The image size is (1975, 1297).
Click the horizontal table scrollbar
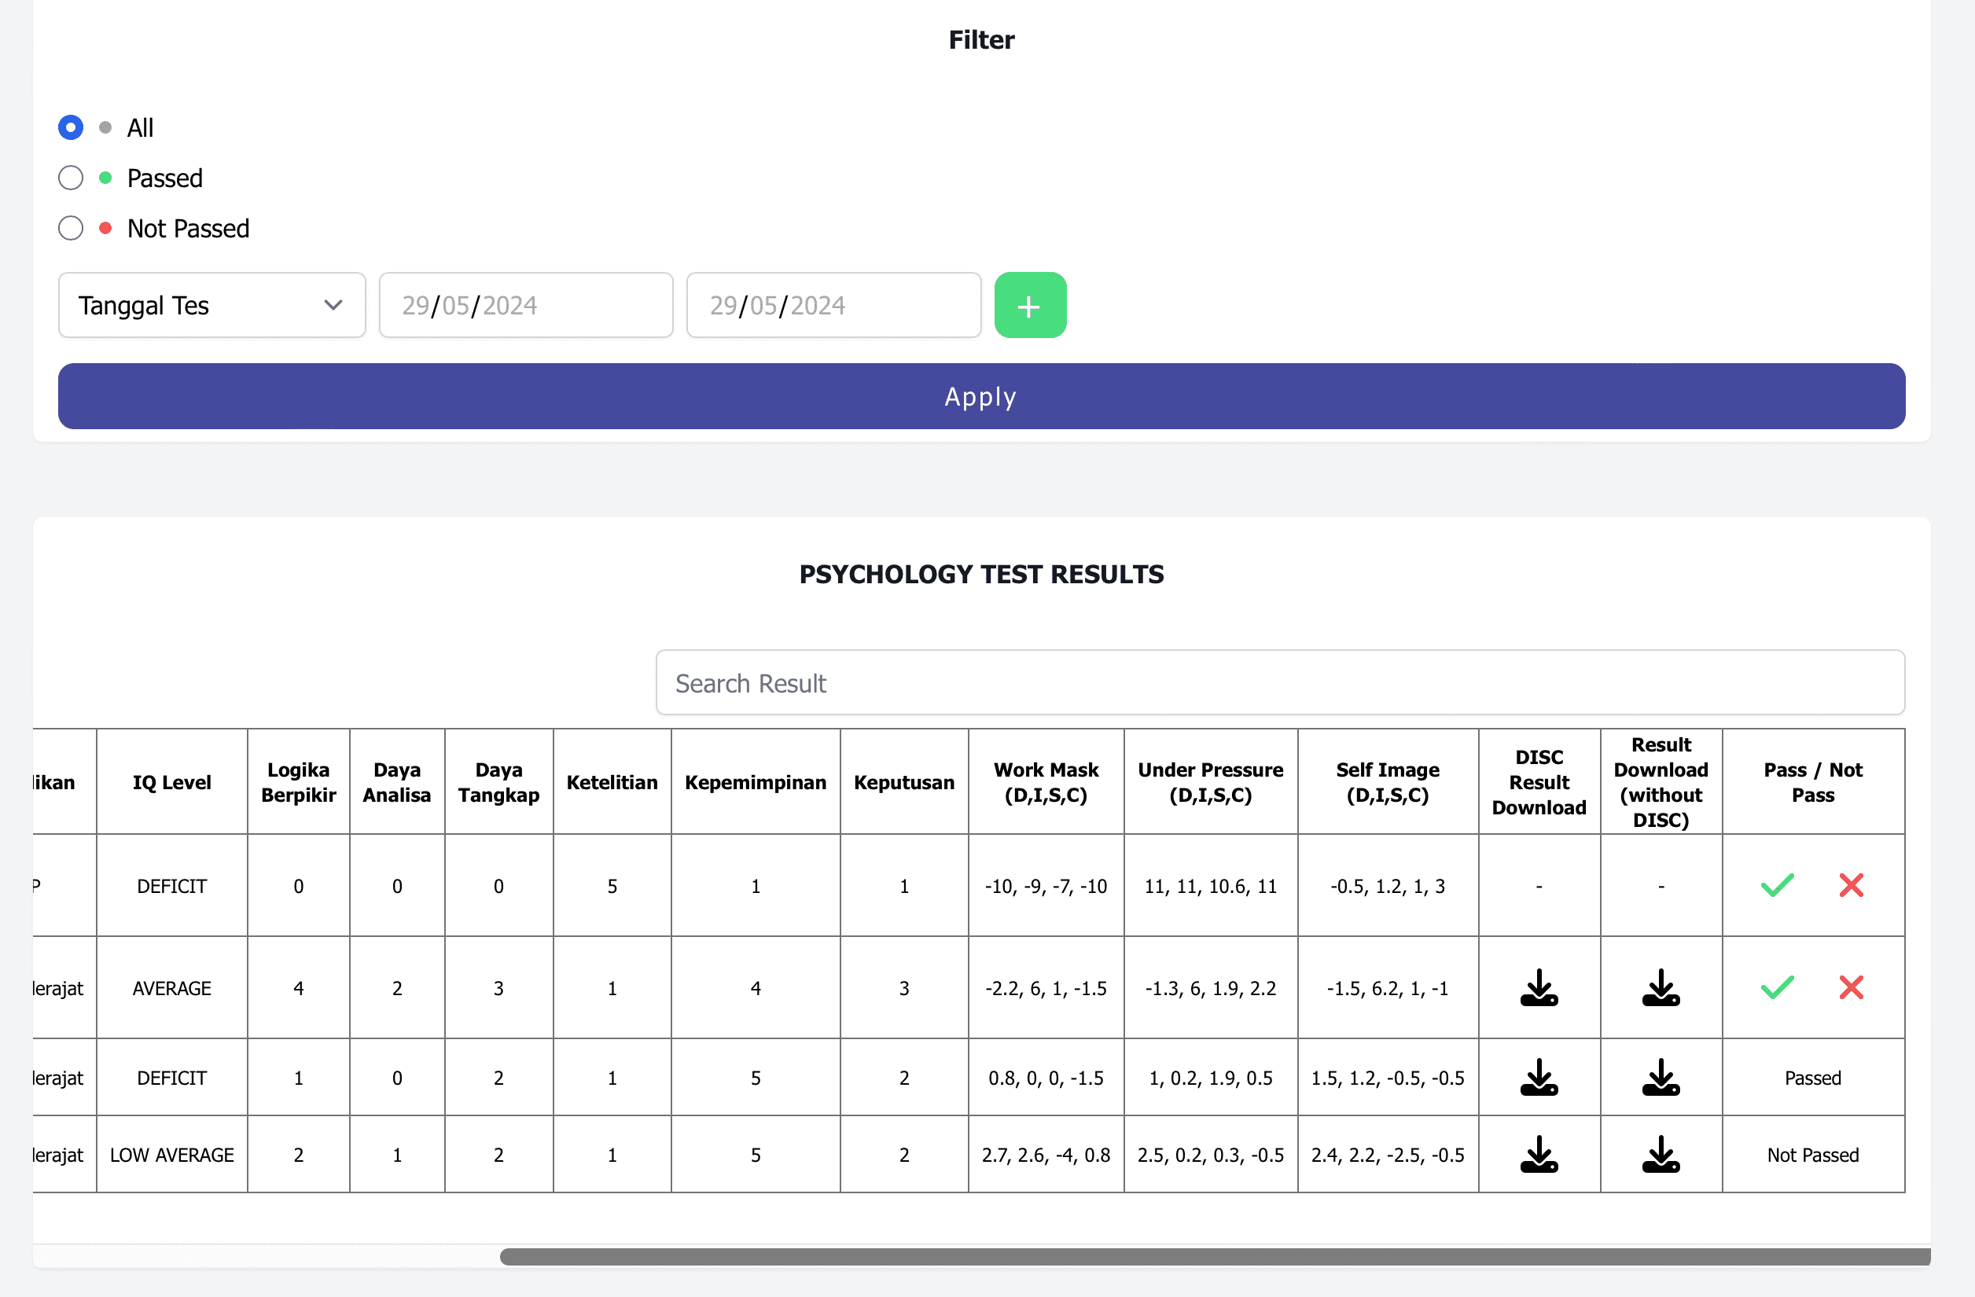click(x=1213, y=1256)
